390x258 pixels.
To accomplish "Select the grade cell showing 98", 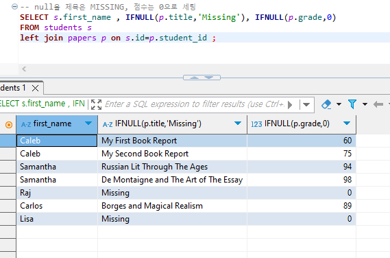I will click(x=302, y=180).
